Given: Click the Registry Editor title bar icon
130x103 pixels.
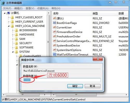Looking at the screenshot, I should coord(3,3).
